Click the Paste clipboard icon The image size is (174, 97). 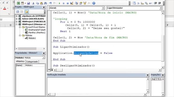tap(41, 3)
